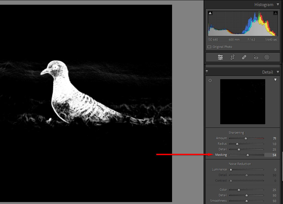Toggle shadow clipping indicator in histogram
The height and width of the screenshot is (204, 283).
click(x=210, y=13)
